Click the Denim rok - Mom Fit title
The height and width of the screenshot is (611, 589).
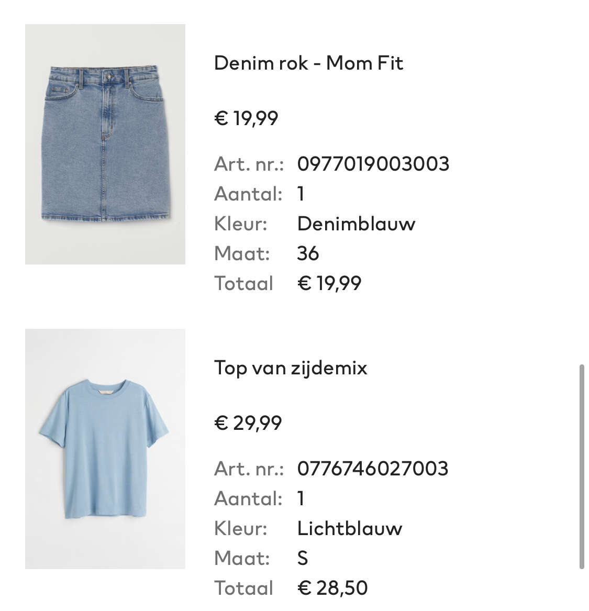pos(308,63)
